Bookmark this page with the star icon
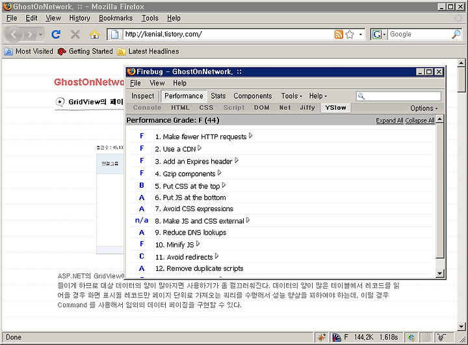468x345 pixels. pos(350,34)
